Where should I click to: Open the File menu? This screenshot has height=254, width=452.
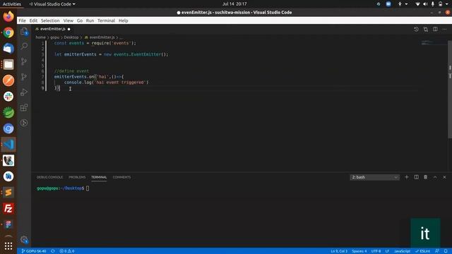point(22,20)
